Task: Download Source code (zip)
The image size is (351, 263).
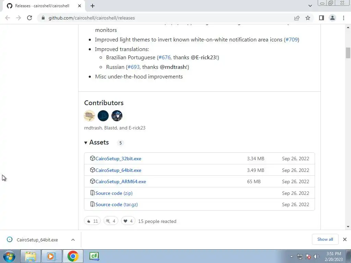Action: (x=114, y=193)
